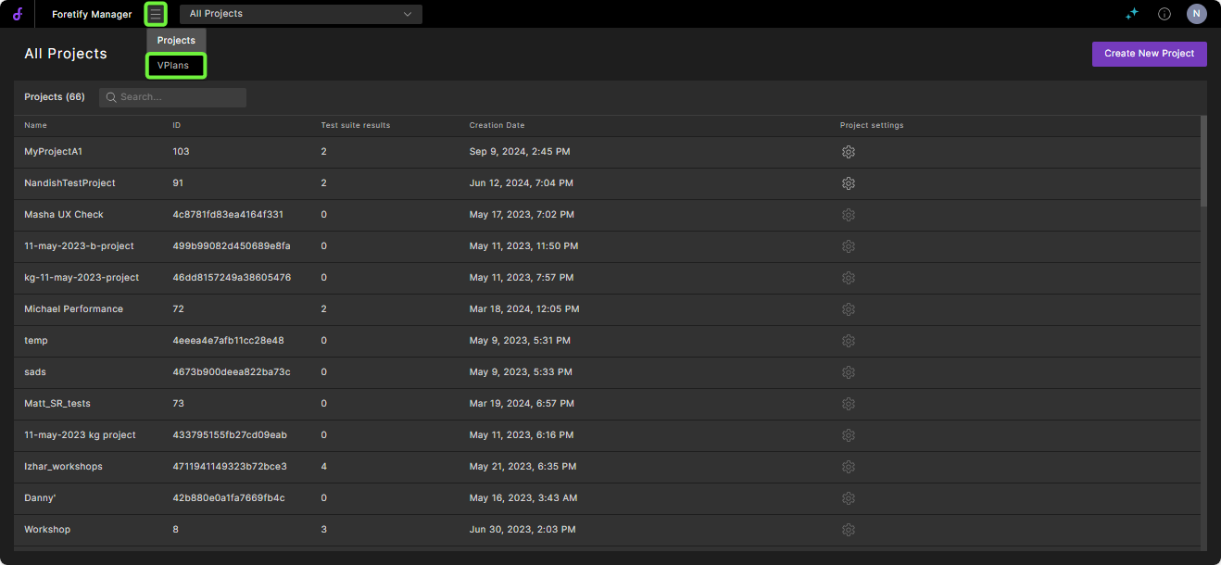This screenshot has height=565, width=1221.
Task: Expand the All Projects dropdown
Action: pos(300,14)
